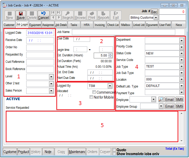189x158 pixels.
Task: Open the Job Type dropdown
Action: 181,66
